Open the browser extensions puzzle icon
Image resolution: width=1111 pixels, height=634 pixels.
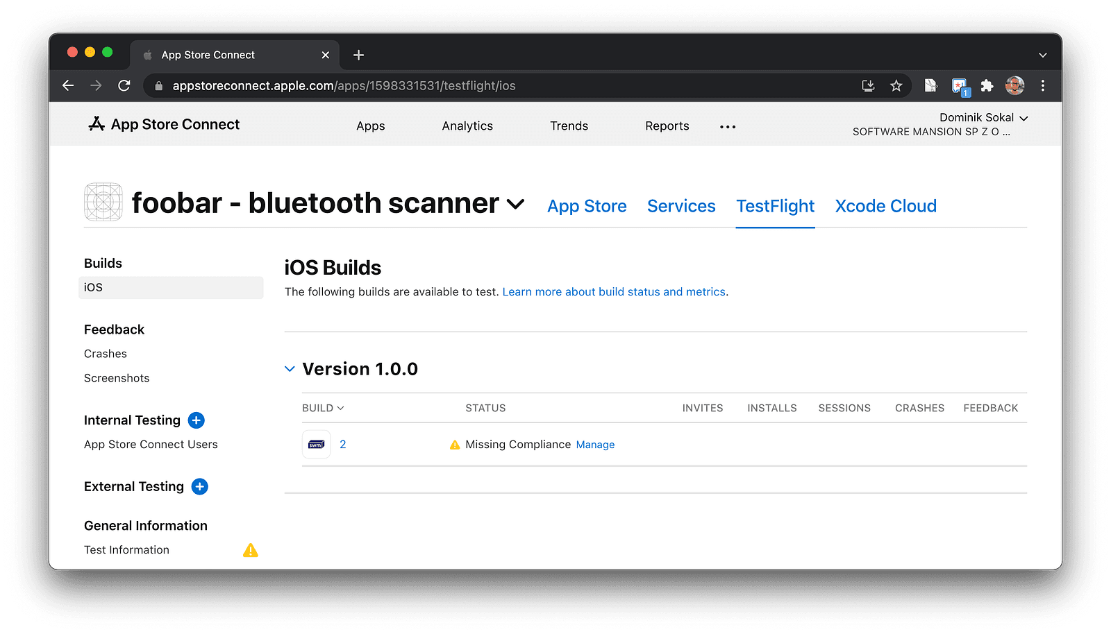[987, 86]
